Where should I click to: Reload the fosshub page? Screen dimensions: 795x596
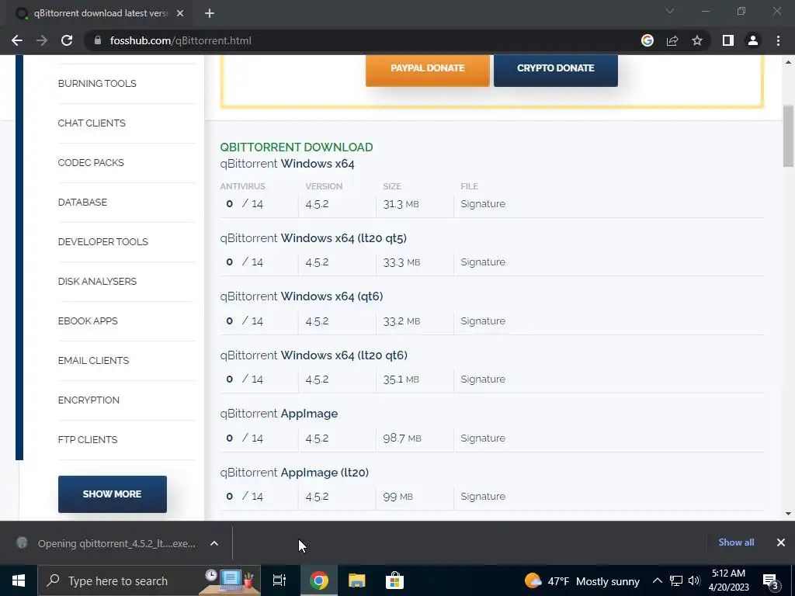point(67,40)
